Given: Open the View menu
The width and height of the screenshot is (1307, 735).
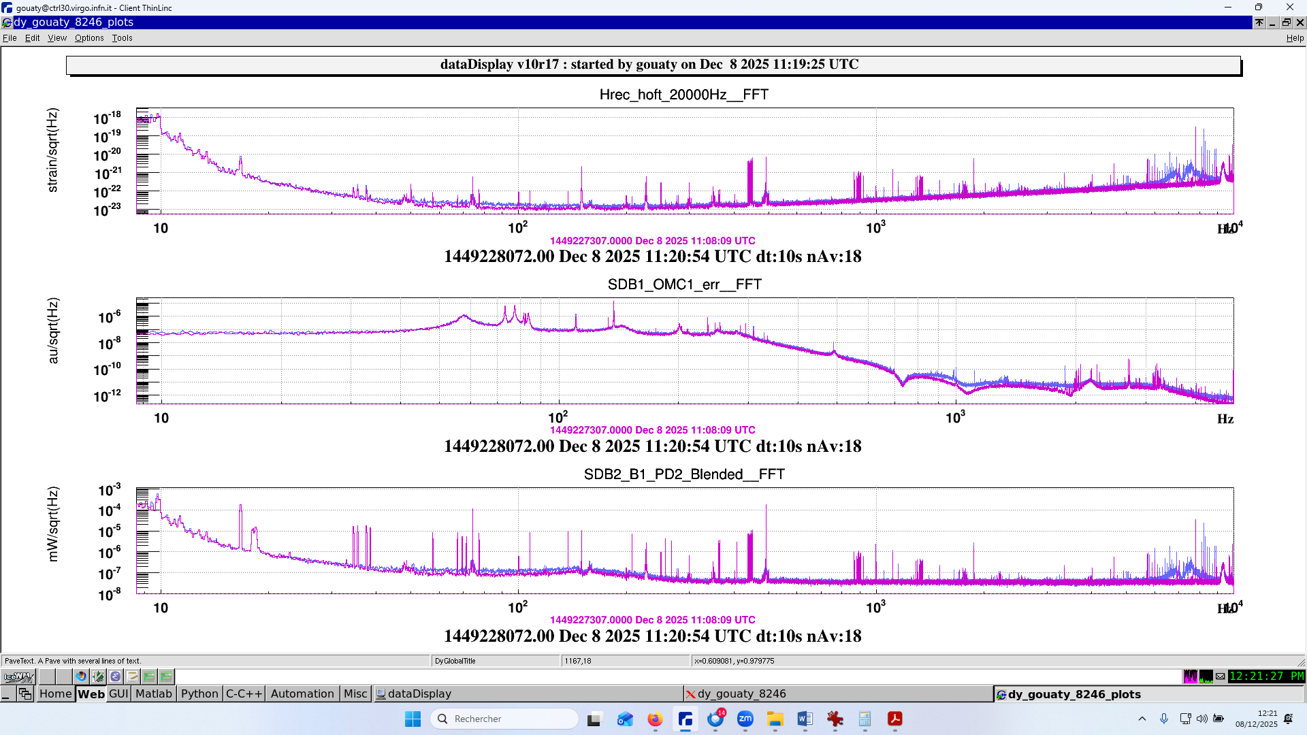Looking at the screenshot, I should 57,38.
